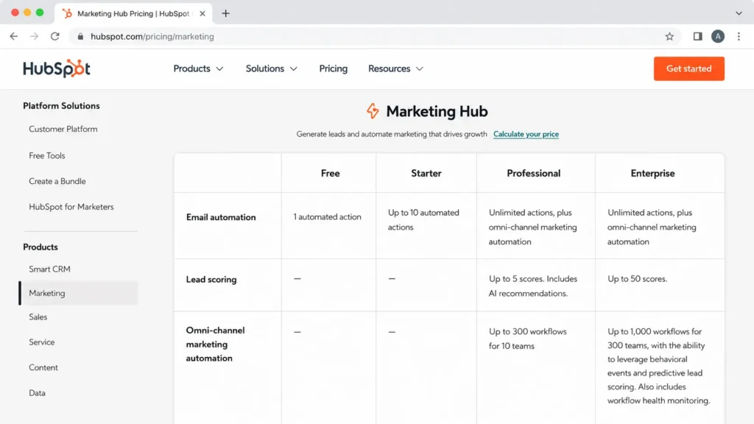Click the Free column header

coord(331,173)
